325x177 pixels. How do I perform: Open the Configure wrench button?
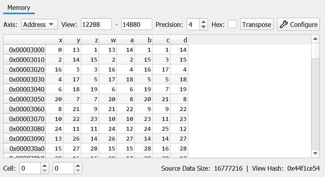point(298,24)
